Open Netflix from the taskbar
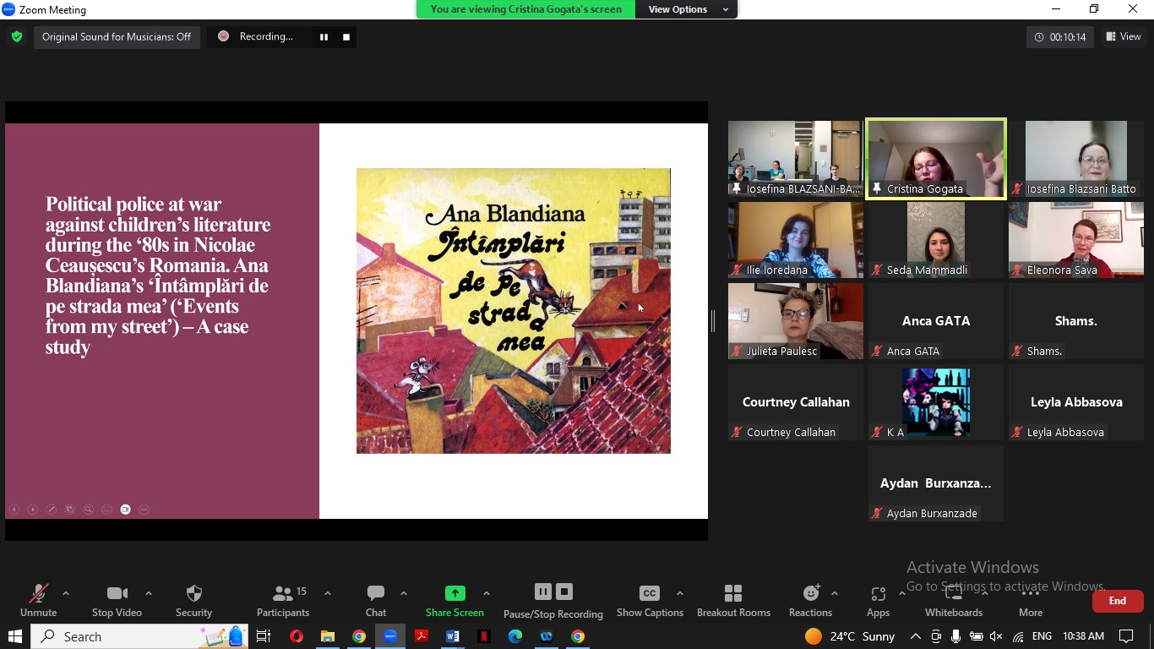This screenshot has width=1154, height=649. (x=484, y=636)
